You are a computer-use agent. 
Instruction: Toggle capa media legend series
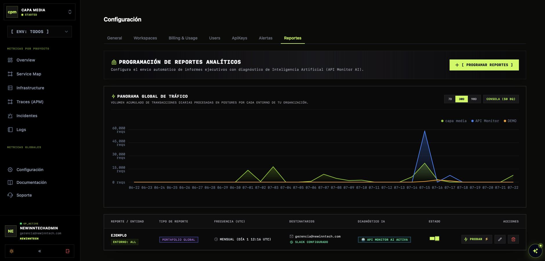point(454,121)
